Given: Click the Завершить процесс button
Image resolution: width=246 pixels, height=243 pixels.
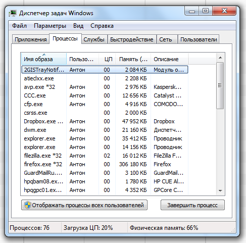Looking at the screenshot, I should click(192, 205).
